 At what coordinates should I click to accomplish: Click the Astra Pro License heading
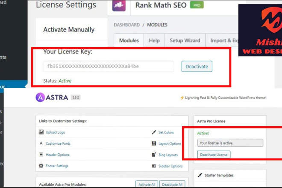click(211, 121)
